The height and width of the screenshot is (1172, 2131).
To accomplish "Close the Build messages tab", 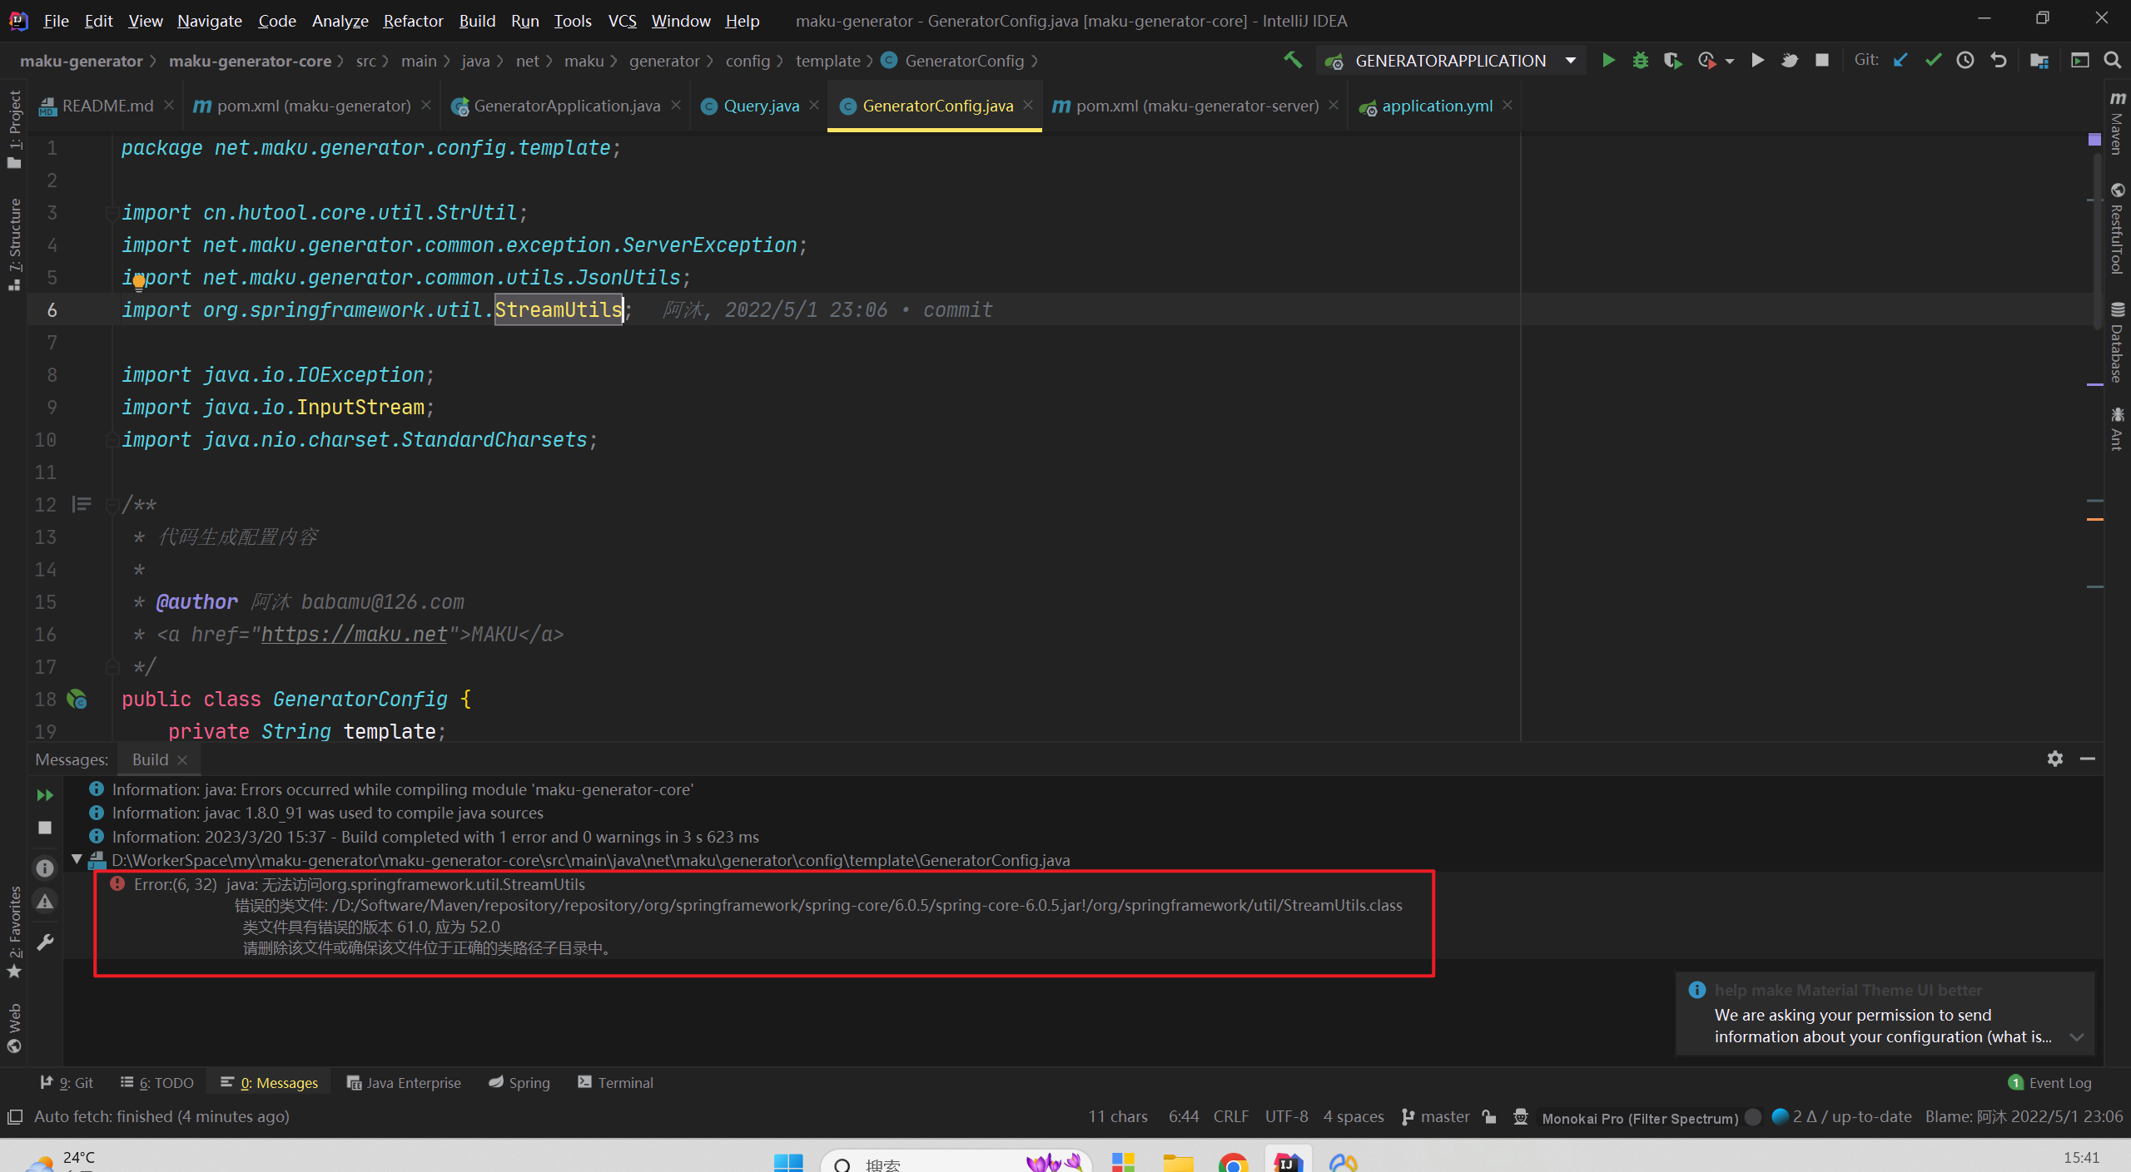I will click(182, 759).
